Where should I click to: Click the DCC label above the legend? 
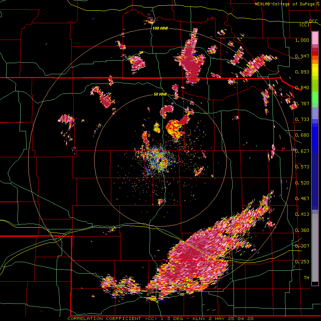click(x=313, y=21)
